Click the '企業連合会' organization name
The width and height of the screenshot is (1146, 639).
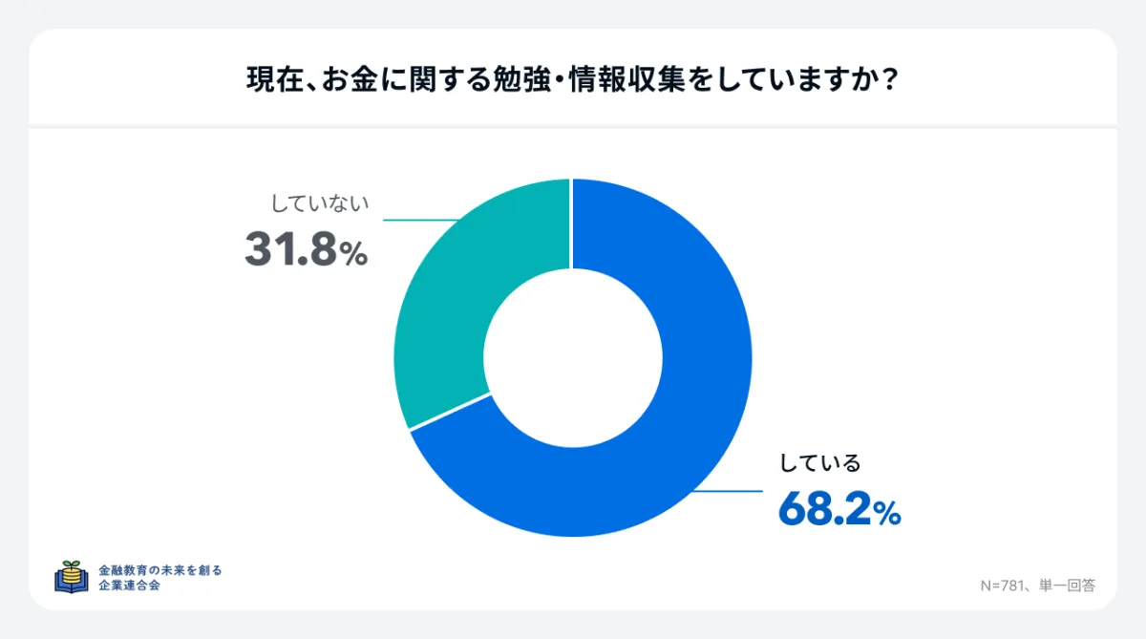pyautogui.click(x=130, y=586)
